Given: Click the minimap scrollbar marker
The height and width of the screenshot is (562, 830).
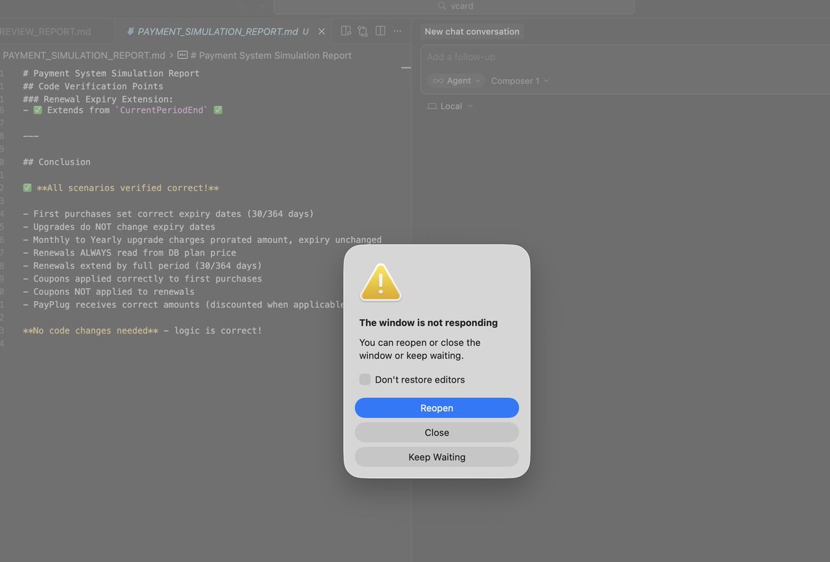Looking at the screenshot, I should coord(406,68).
